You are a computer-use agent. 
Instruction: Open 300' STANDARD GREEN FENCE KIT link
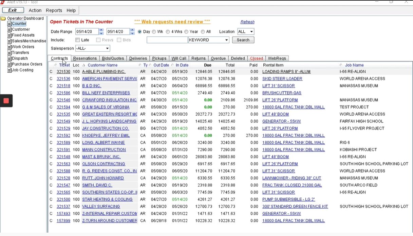click(295, 207)
